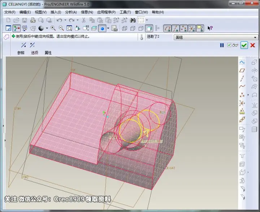Expand the shaded sphere style dropdown arrow
This screenshot has height=212, width=260.
point(47,29)
